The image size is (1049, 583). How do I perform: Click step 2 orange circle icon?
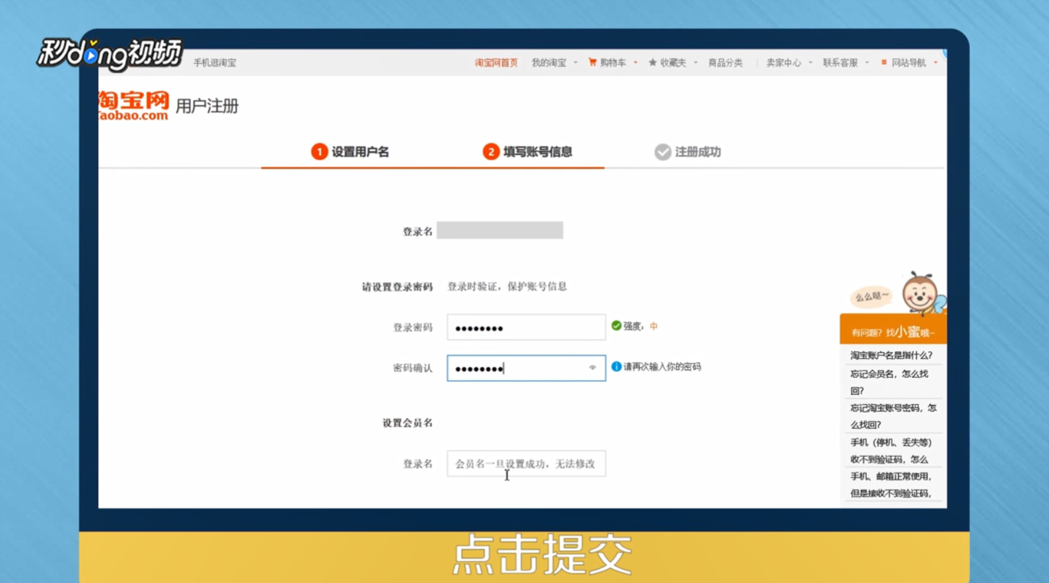[x=491, y=152]
